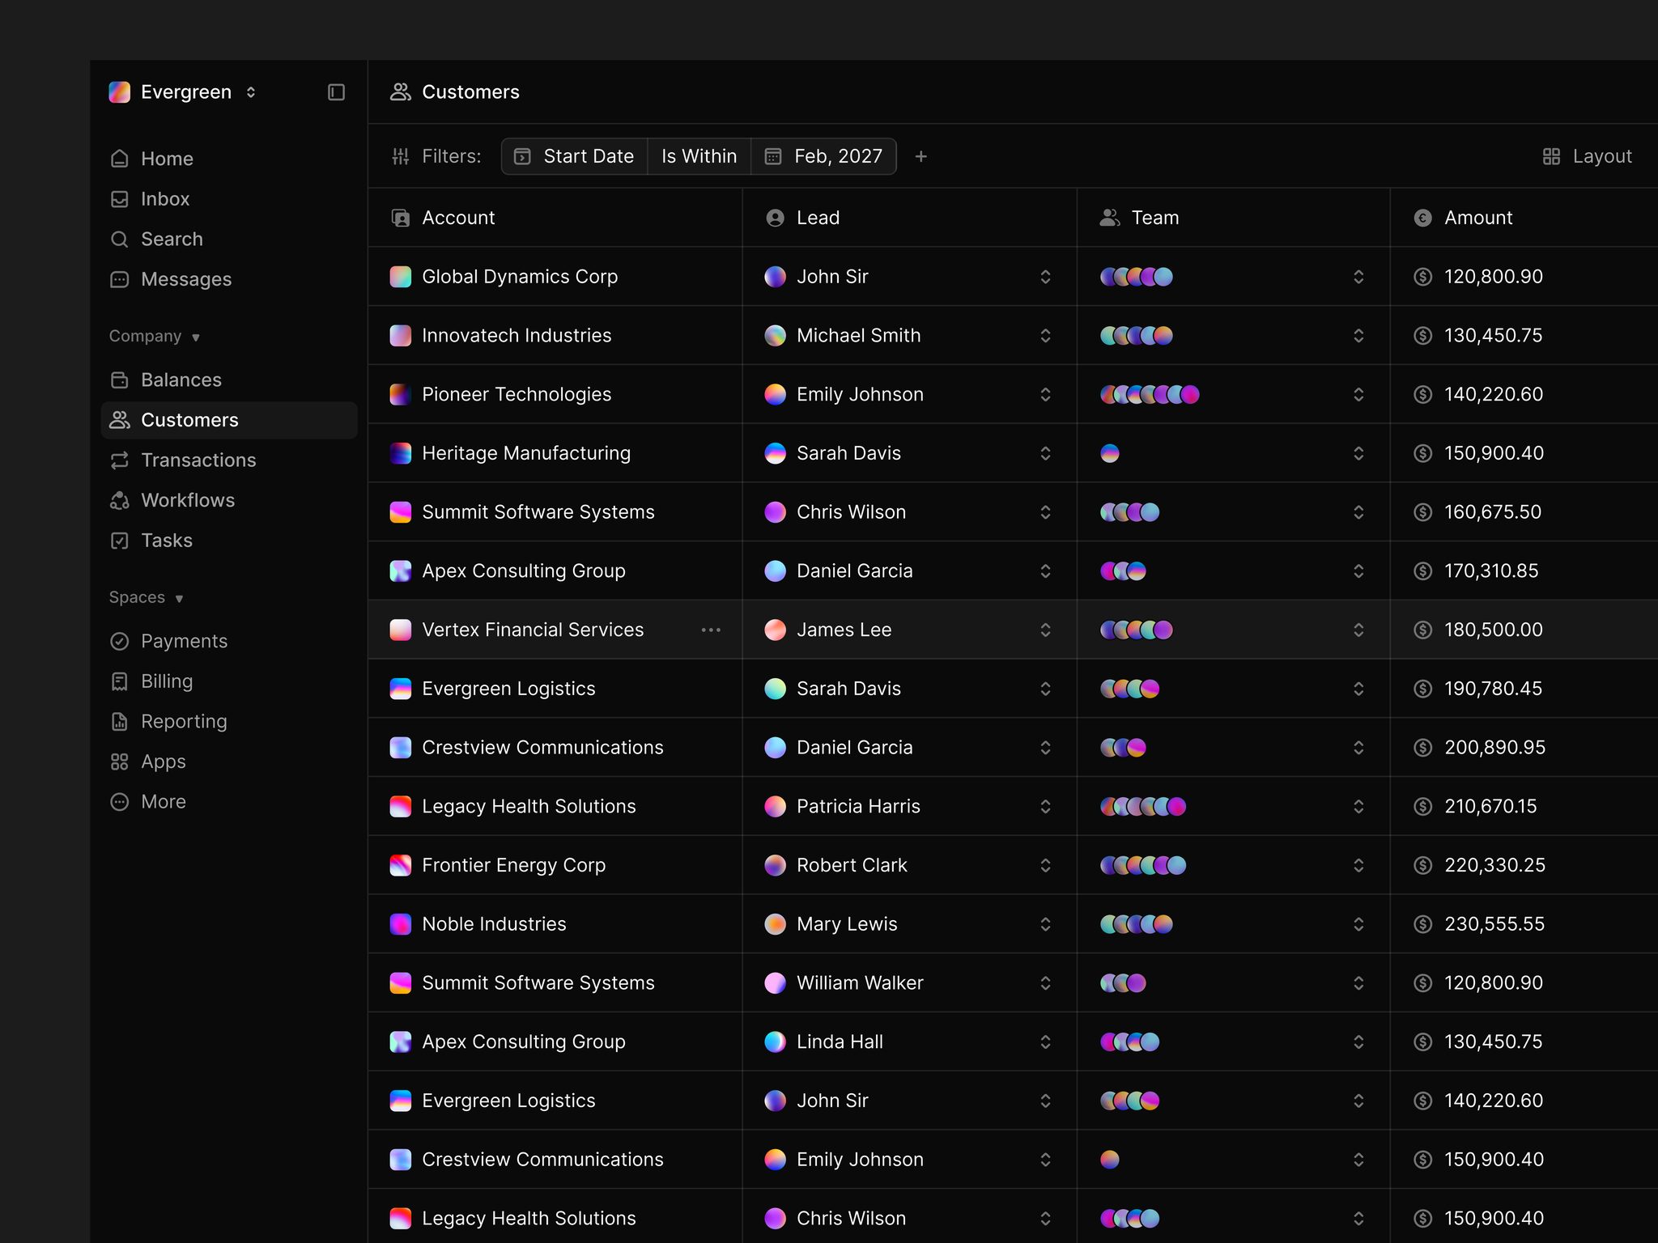Click the team avatars in Legacy Health Solutions, Patricia Harris row
Screen dimensions: 1658x1243
(x=1143, y=807)
